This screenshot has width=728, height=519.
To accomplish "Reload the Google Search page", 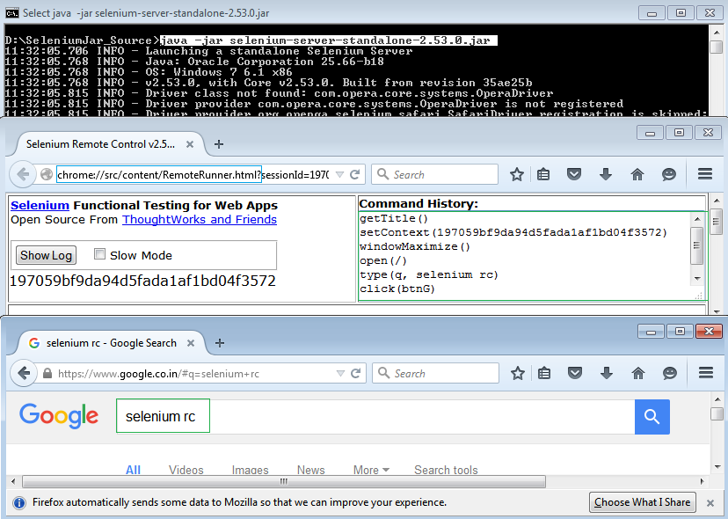I will pos(356,374).
